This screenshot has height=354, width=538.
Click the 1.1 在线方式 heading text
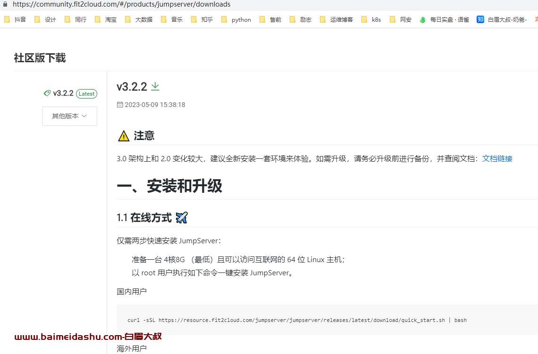(x=144, y=218)
